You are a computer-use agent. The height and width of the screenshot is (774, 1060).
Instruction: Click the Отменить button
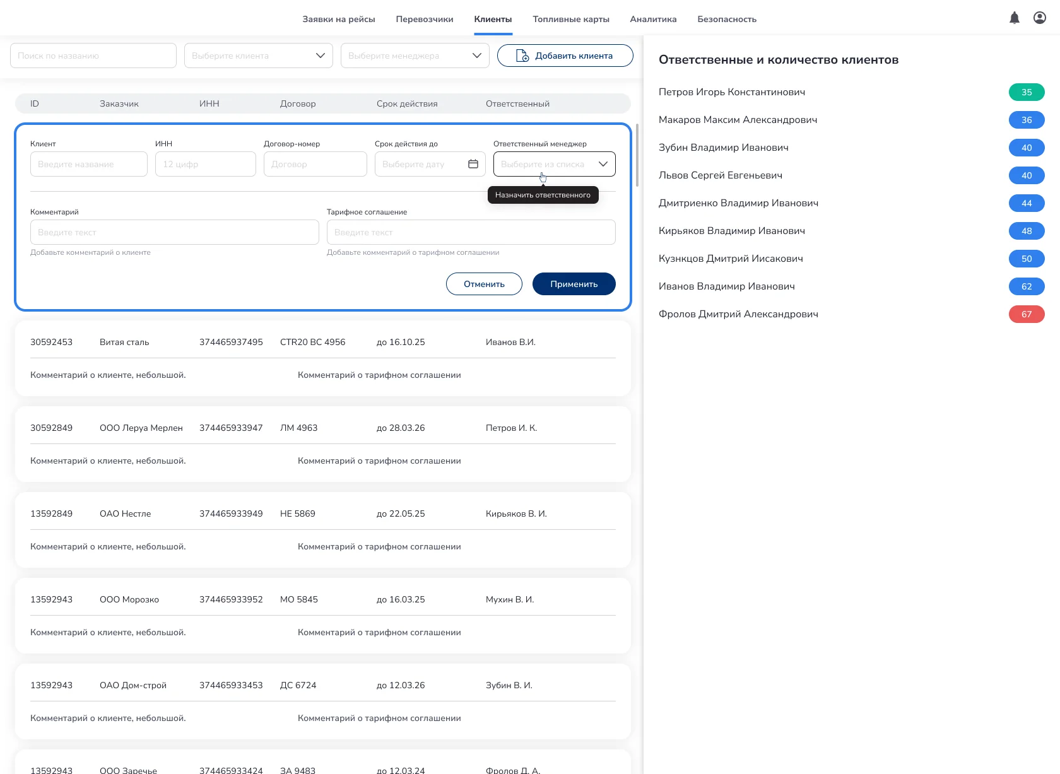pyautogui.click(x=484, y=284)
